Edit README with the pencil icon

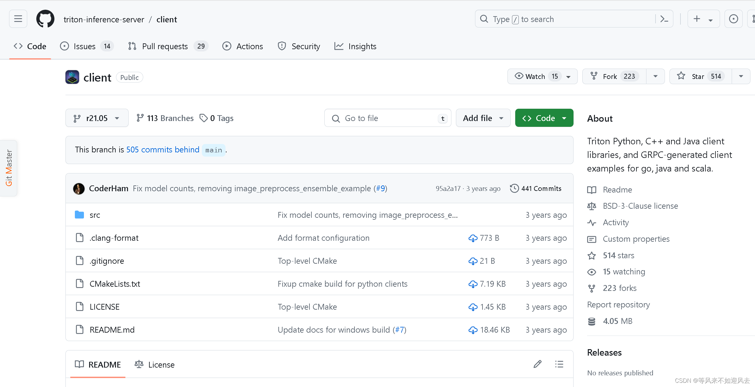click(x=538, y=364)
